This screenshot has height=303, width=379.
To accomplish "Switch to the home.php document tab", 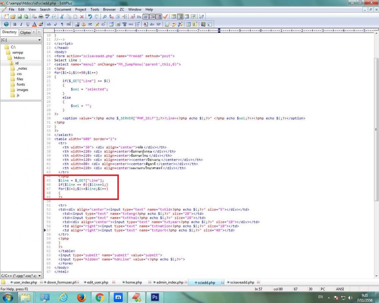I will tap(133, 282).
